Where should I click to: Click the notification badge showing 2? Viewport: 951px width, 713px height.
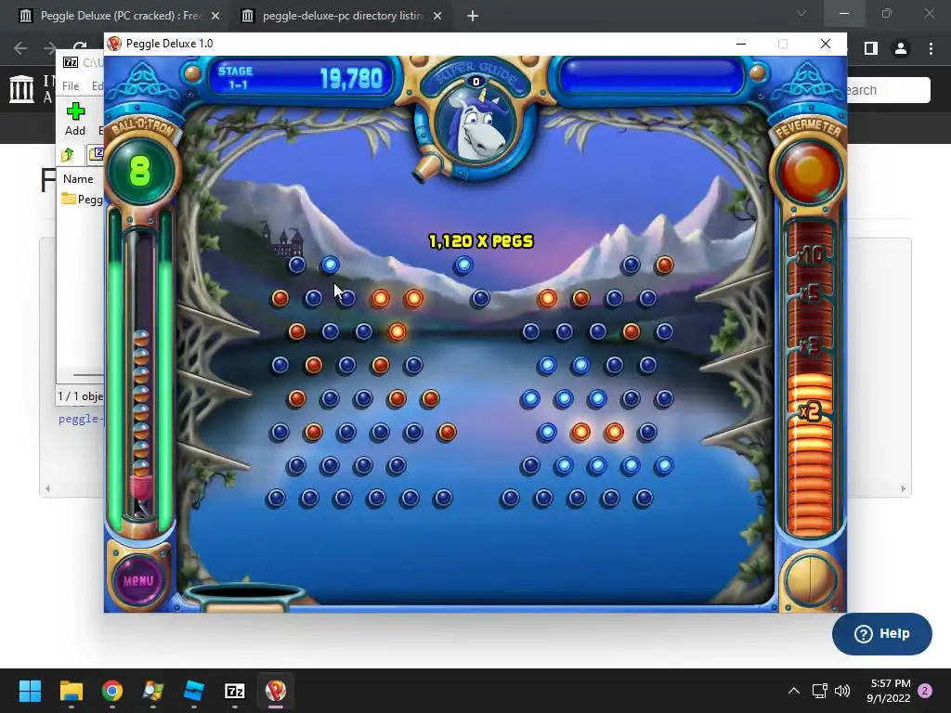point(925,691)
